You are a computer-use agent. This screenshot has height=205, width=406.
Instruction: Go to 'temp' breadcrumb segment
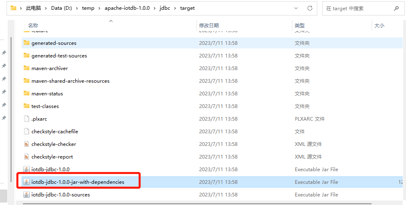tap(88, 8)
